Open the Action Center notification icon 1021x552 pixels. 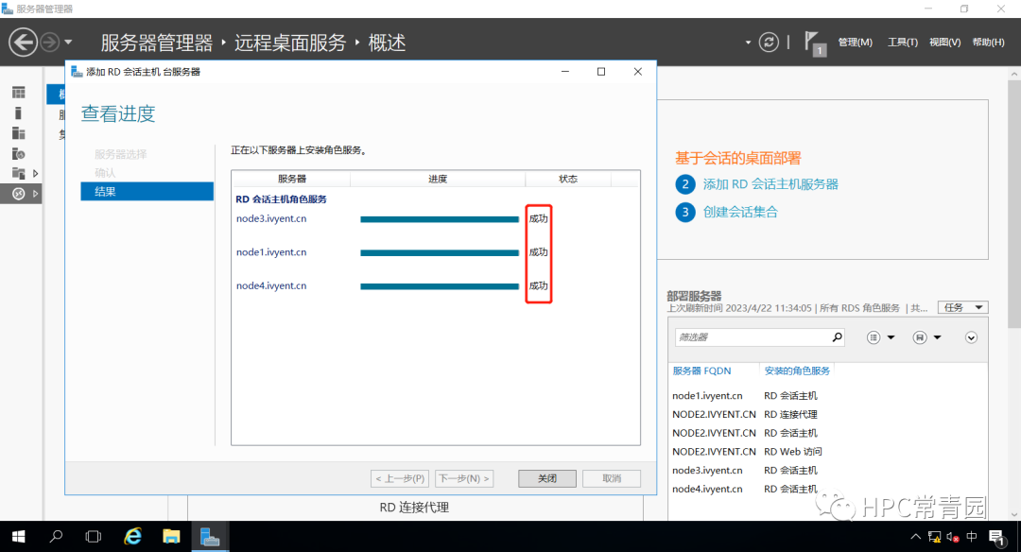click(996, 537)
